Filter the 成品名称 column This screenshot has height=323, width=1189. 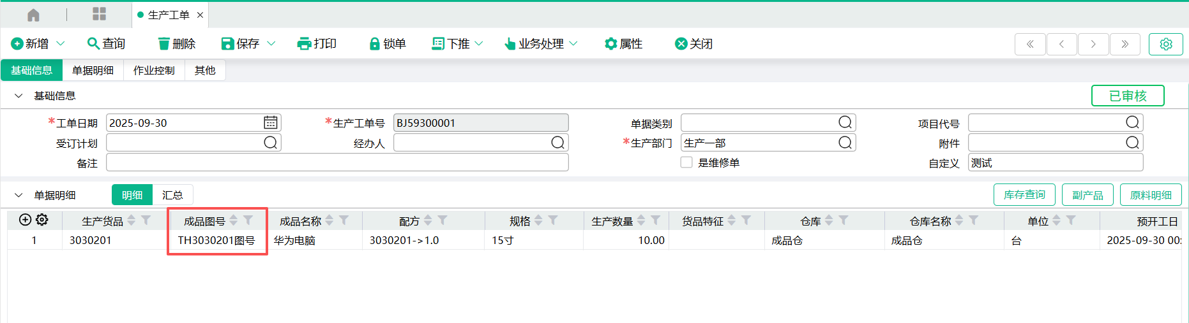(344, 220)
